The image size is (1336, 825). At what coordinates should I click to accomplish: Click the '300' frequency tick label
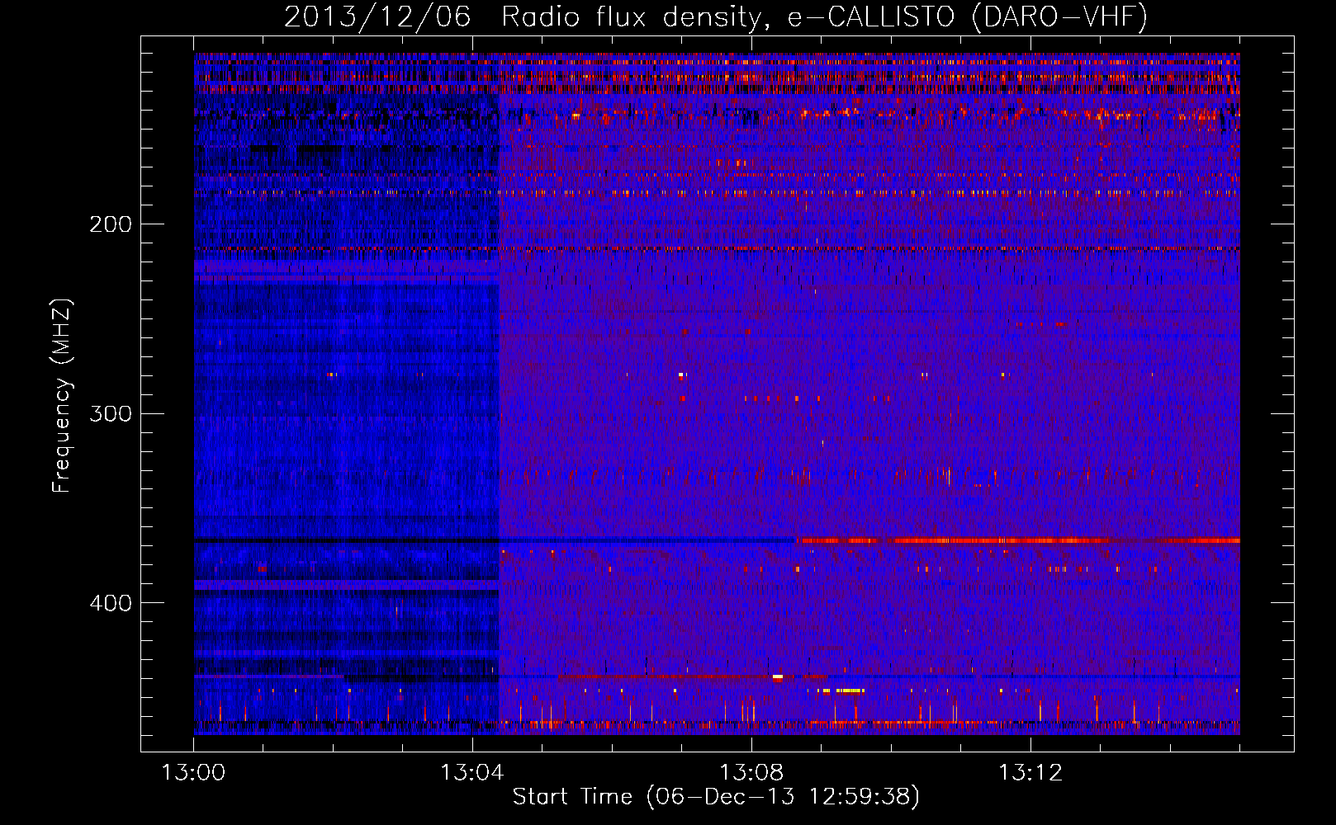pyautogui.click(x=111, y=413)
